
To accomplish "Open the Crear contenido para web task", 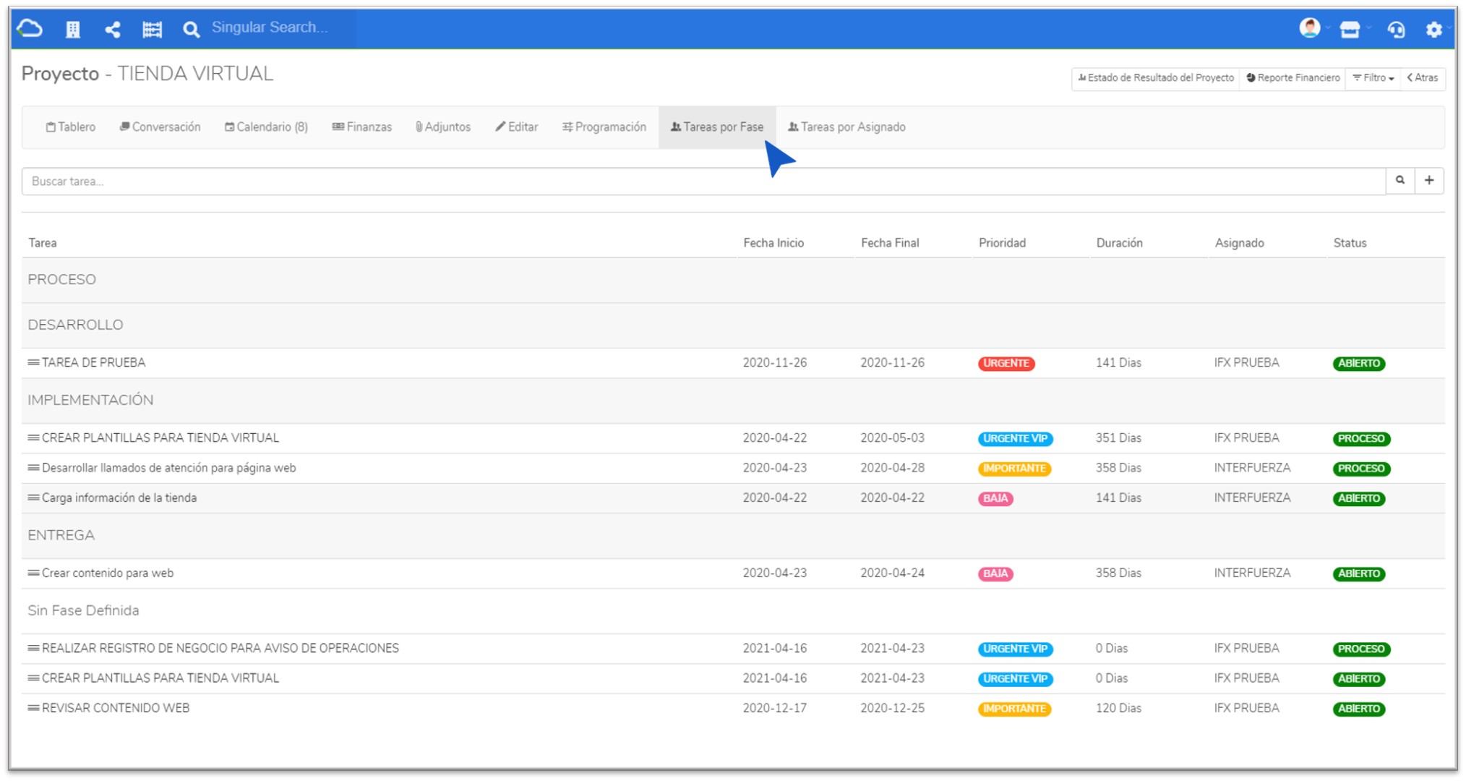I will [108, 573].
